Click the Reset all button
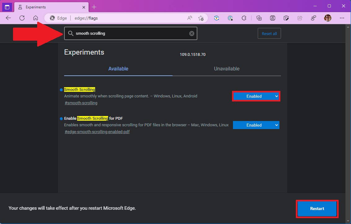 (x=269, y=34)
